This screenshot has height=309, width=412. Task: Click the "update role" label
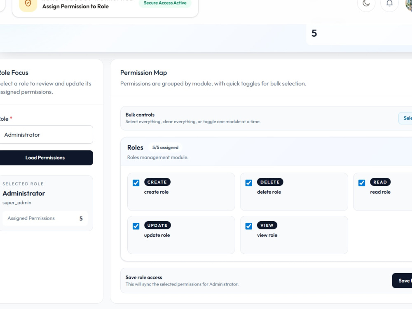pos(157,235)
